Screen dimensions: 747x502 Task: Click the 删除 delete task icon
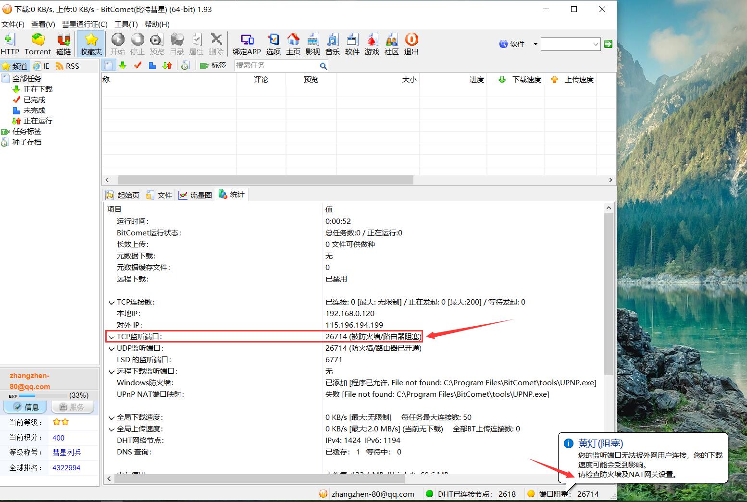pos(216,44)
